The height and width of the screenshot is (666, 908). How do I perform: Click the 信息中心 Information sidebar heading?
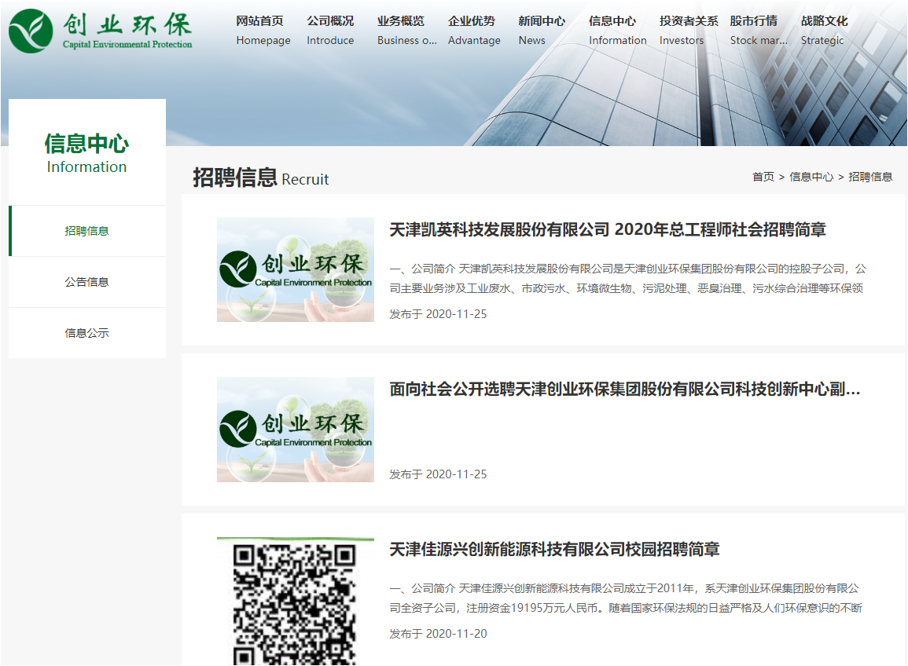coord(86,153)
